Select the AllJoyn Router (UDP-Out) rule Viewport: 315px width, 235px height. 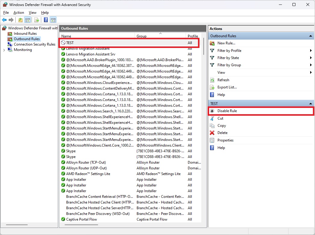tap(130, 168)
